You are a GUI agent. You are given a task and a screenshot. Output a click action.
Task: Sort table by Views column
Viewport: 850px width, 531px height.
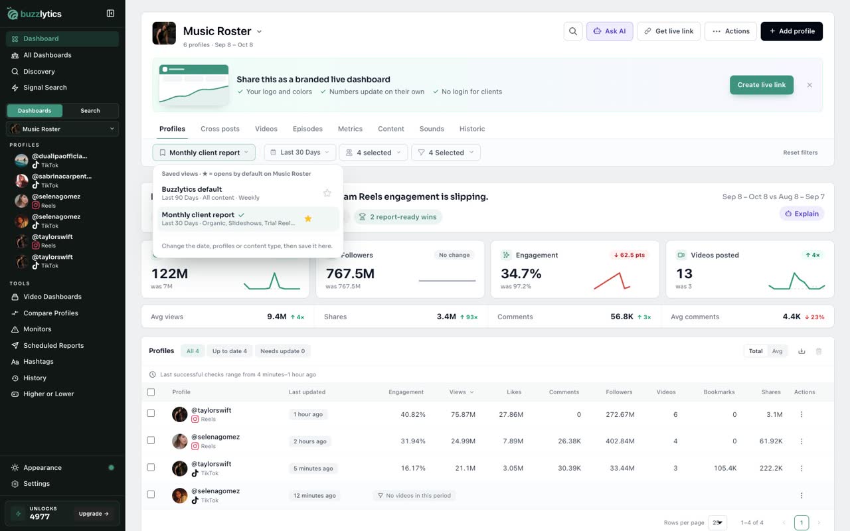(x=462, y=392)
